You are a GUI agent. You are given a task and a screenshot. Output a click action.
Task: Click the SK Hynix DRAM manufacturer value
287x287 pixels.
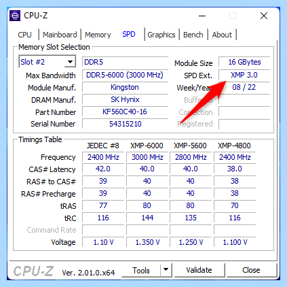click(x=125, y=99)
